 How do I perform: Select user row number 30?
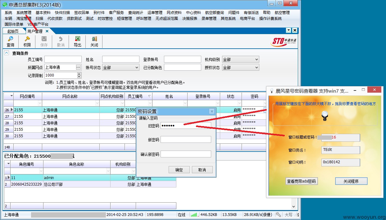tap(135, 136)
